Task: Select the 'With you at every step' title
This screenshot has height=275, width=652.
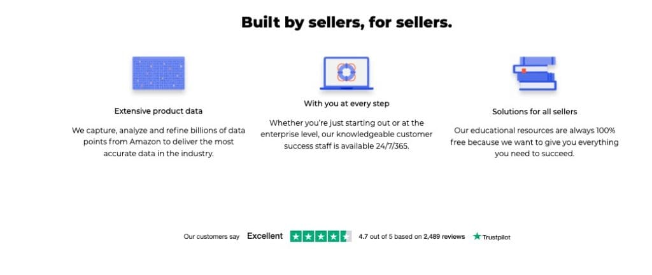Action: point(346,104)
